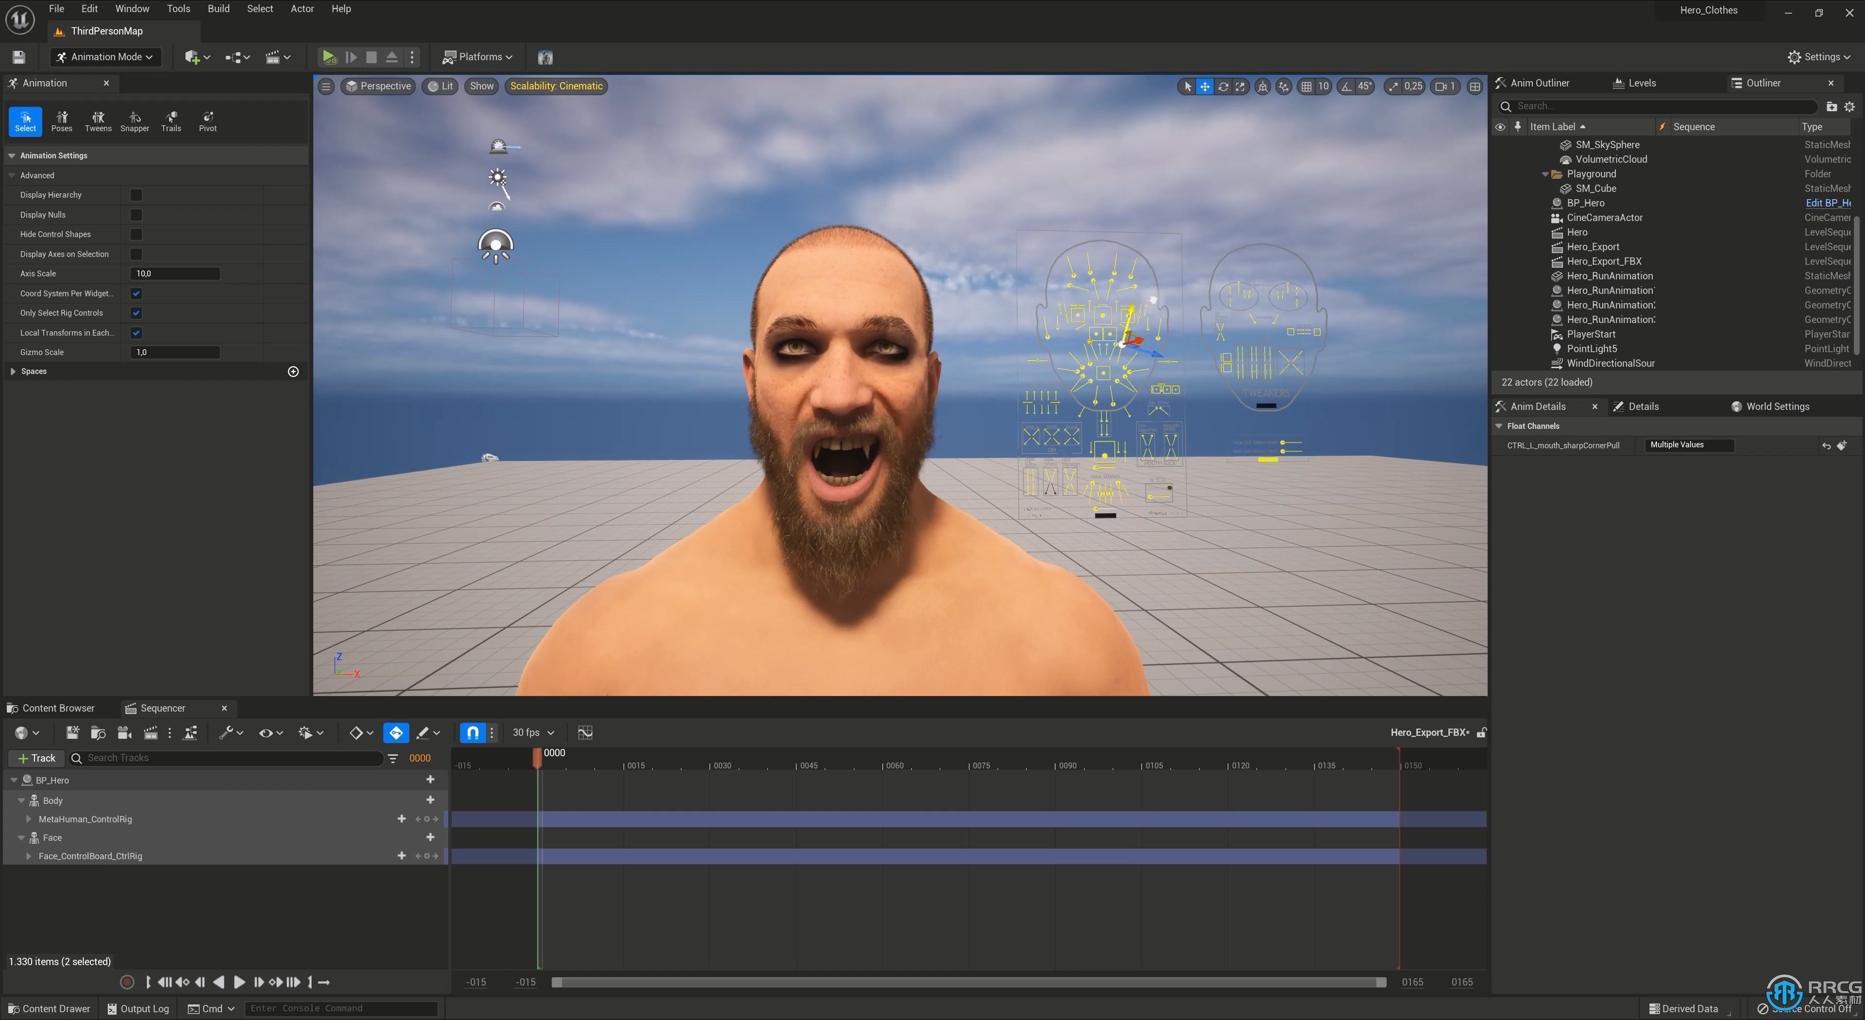Expand the MetaHuman_ControlRig track
Screen dimensions: 1865x1020
pos(28,819)
